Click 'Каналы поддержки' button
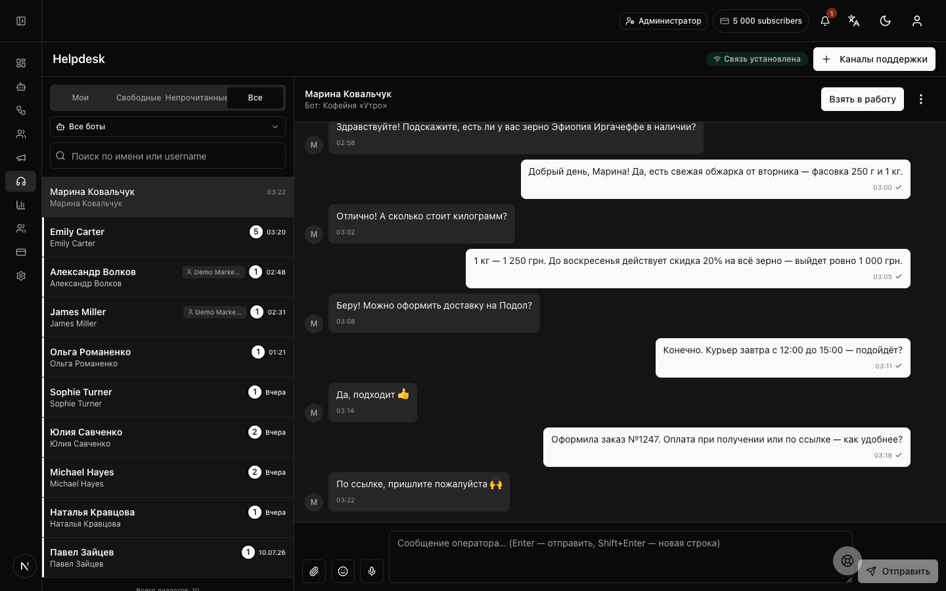Image resolution: width=946 pixels, height=591 pixels. pos(874,59)
